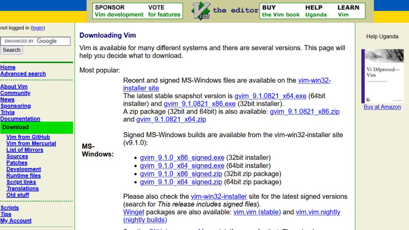Click the Downloading Vim heading text

pyautogui.click(x=108, y=35)
